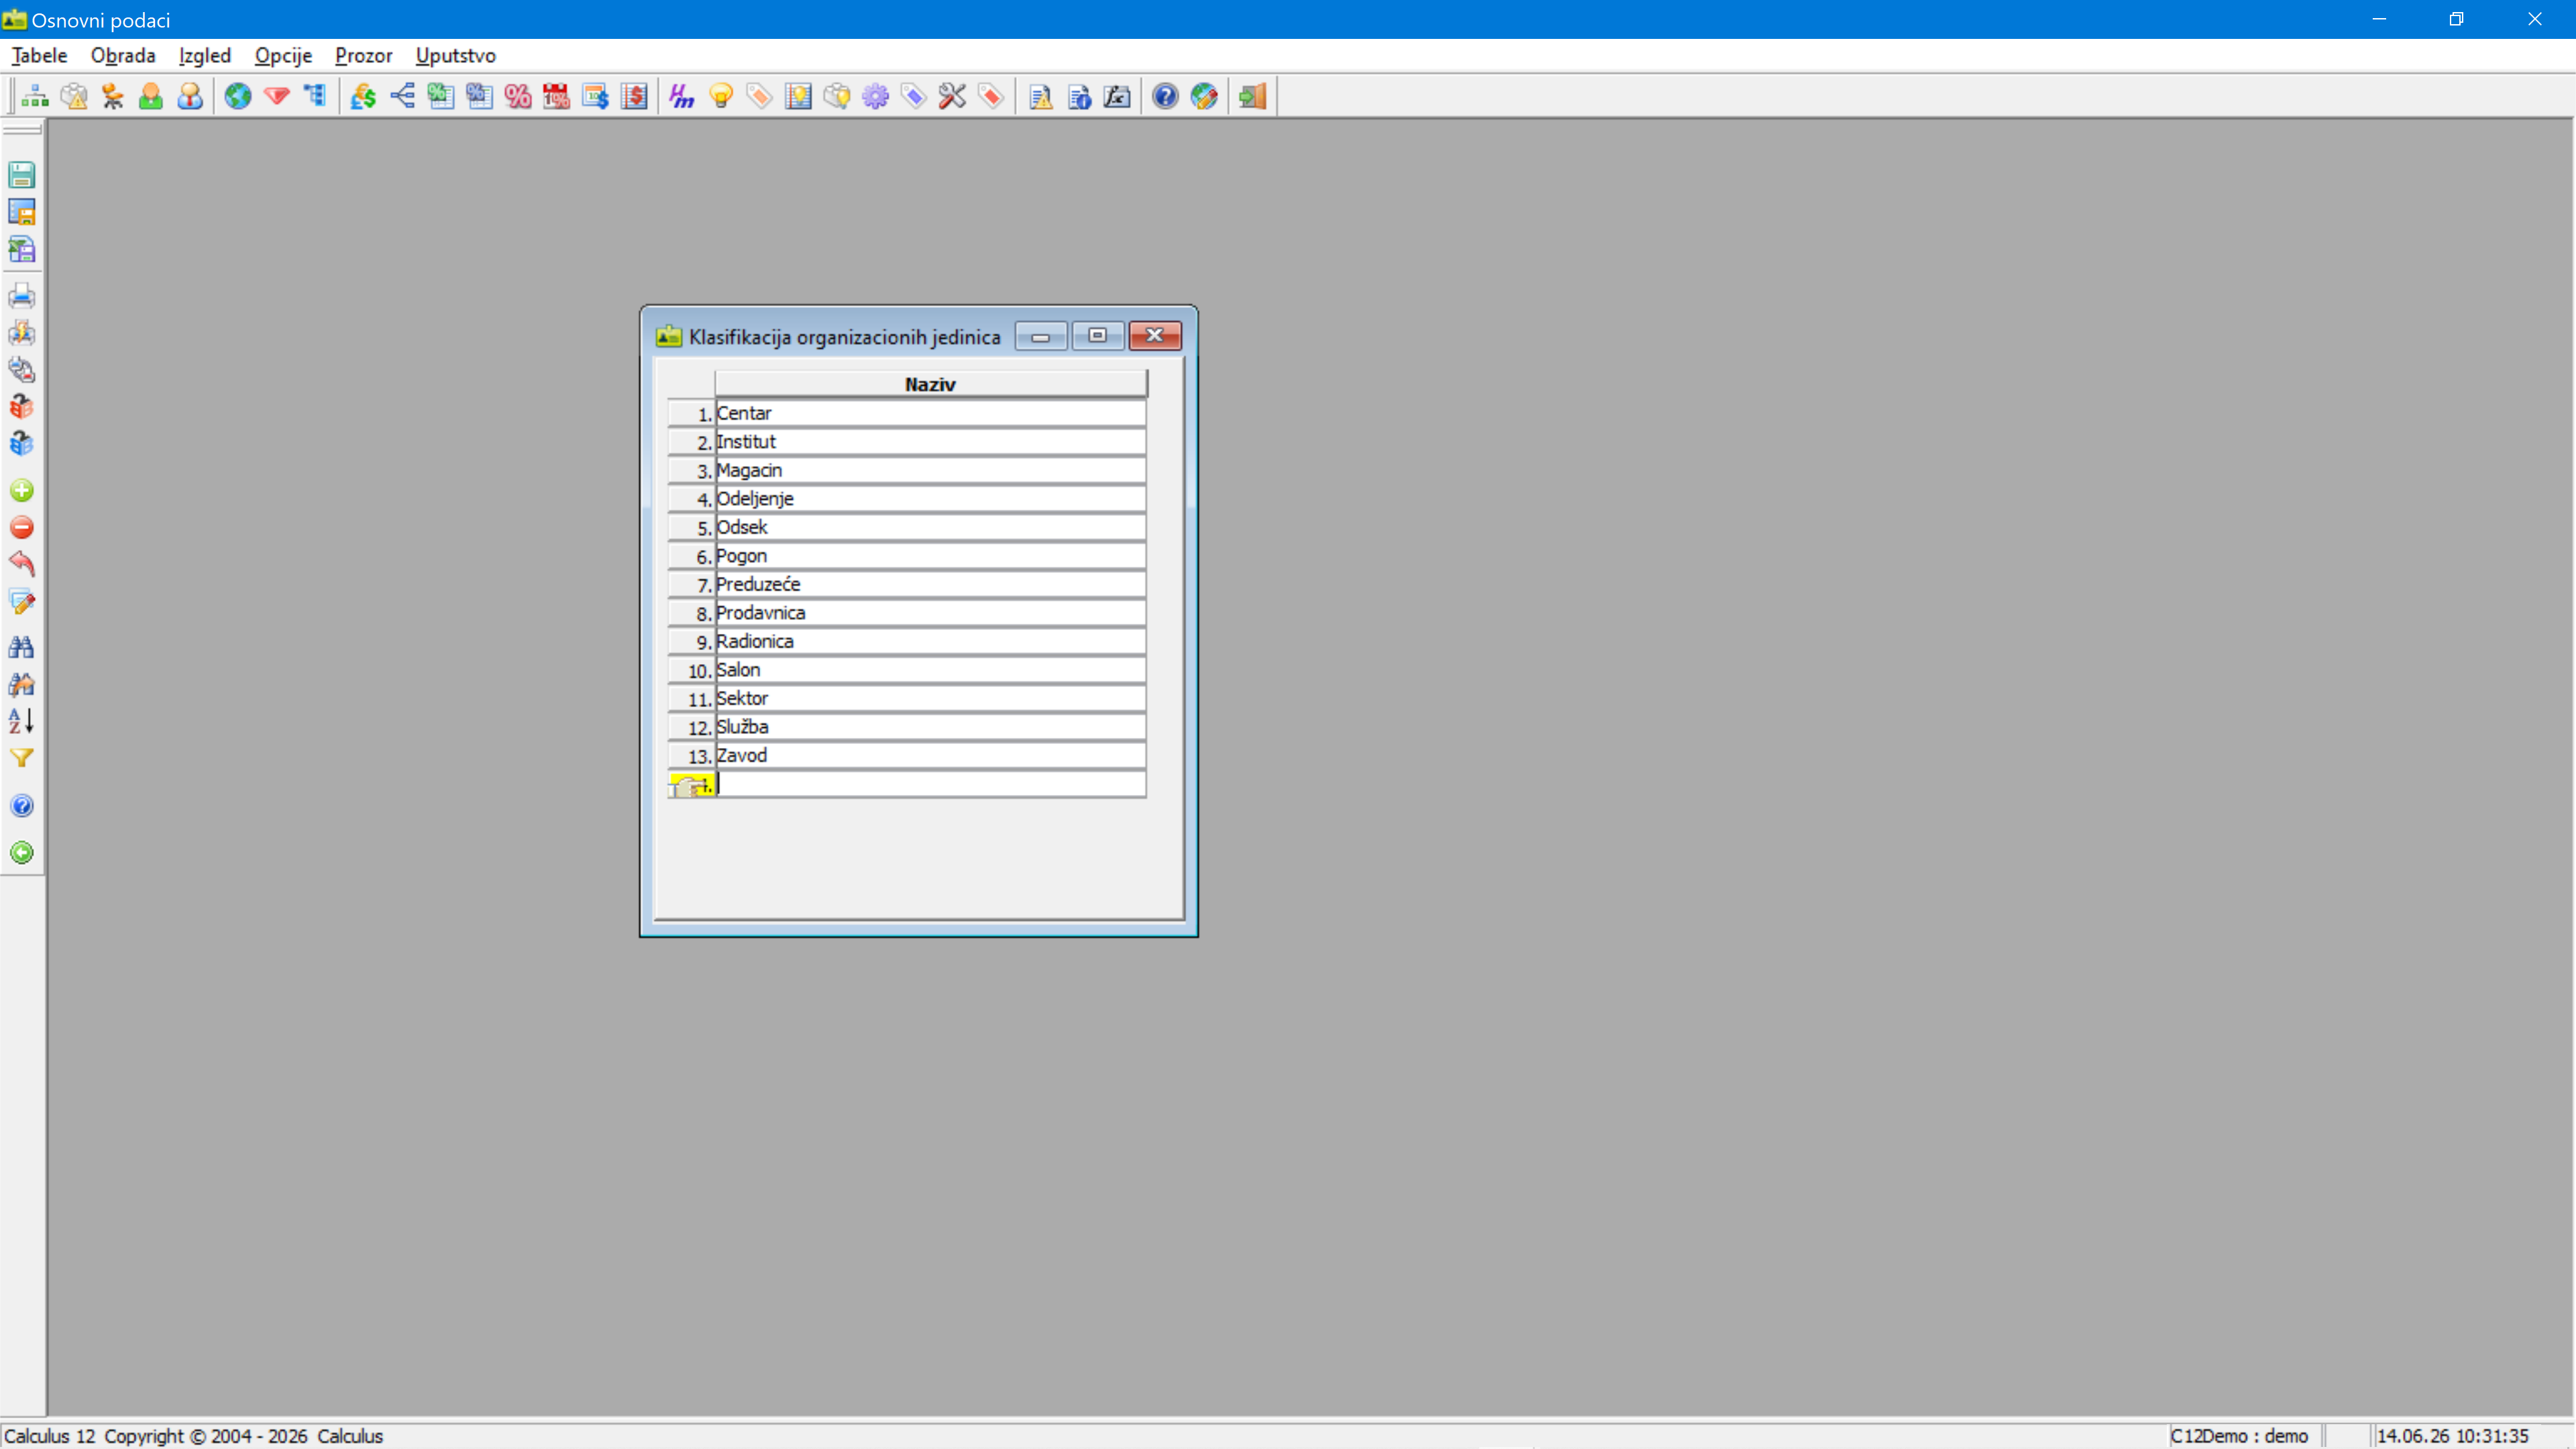Click the edit note pencil icon in sidebar
Screen dimensions: 2576x1449
click(22, 602)
